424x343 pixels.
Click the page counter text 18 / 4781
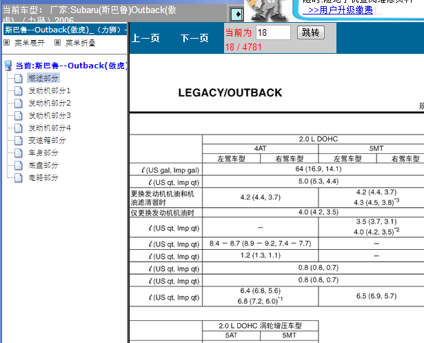243,47
